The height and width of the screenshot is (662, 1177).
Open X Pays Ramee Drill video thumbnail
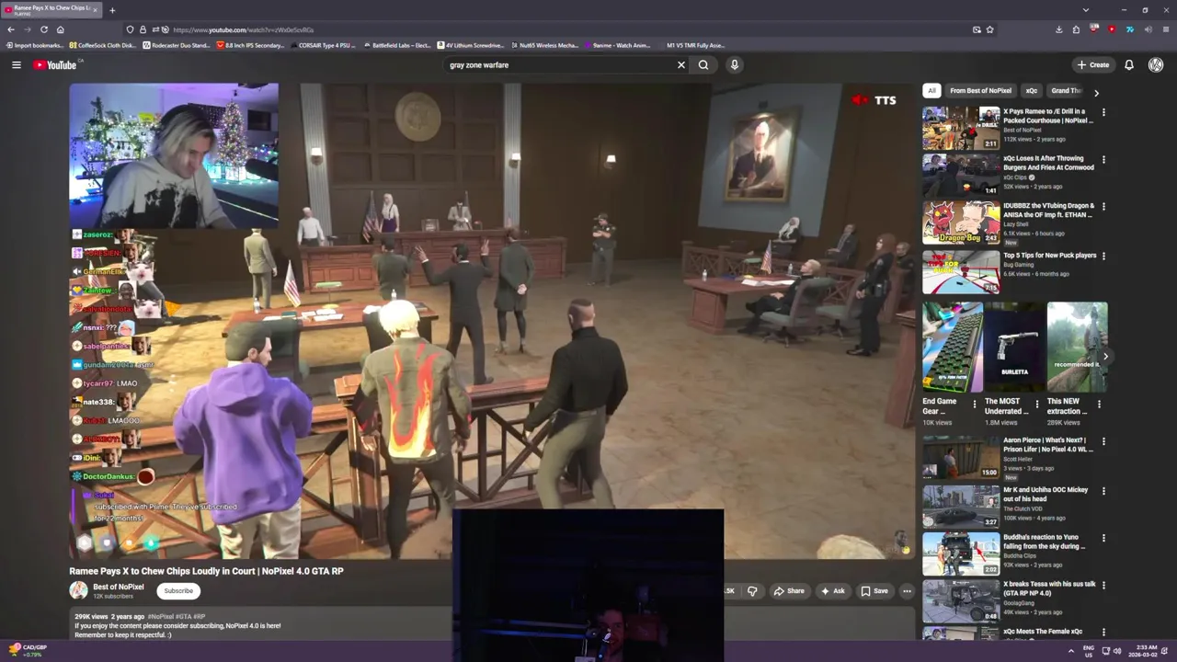click(x=961, y=128)
